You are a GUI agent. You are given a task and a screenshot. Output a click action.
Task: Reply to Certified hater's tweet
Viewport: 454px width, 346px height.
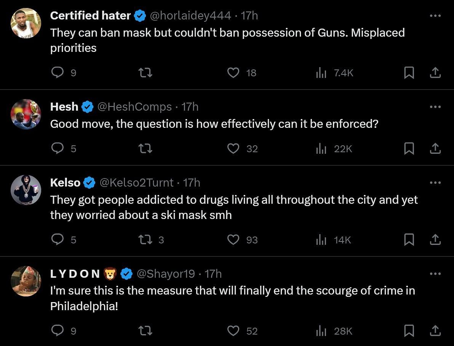tap(58, 72)
